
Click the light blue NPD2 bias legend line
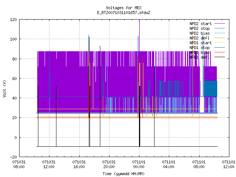click(219, 33)
